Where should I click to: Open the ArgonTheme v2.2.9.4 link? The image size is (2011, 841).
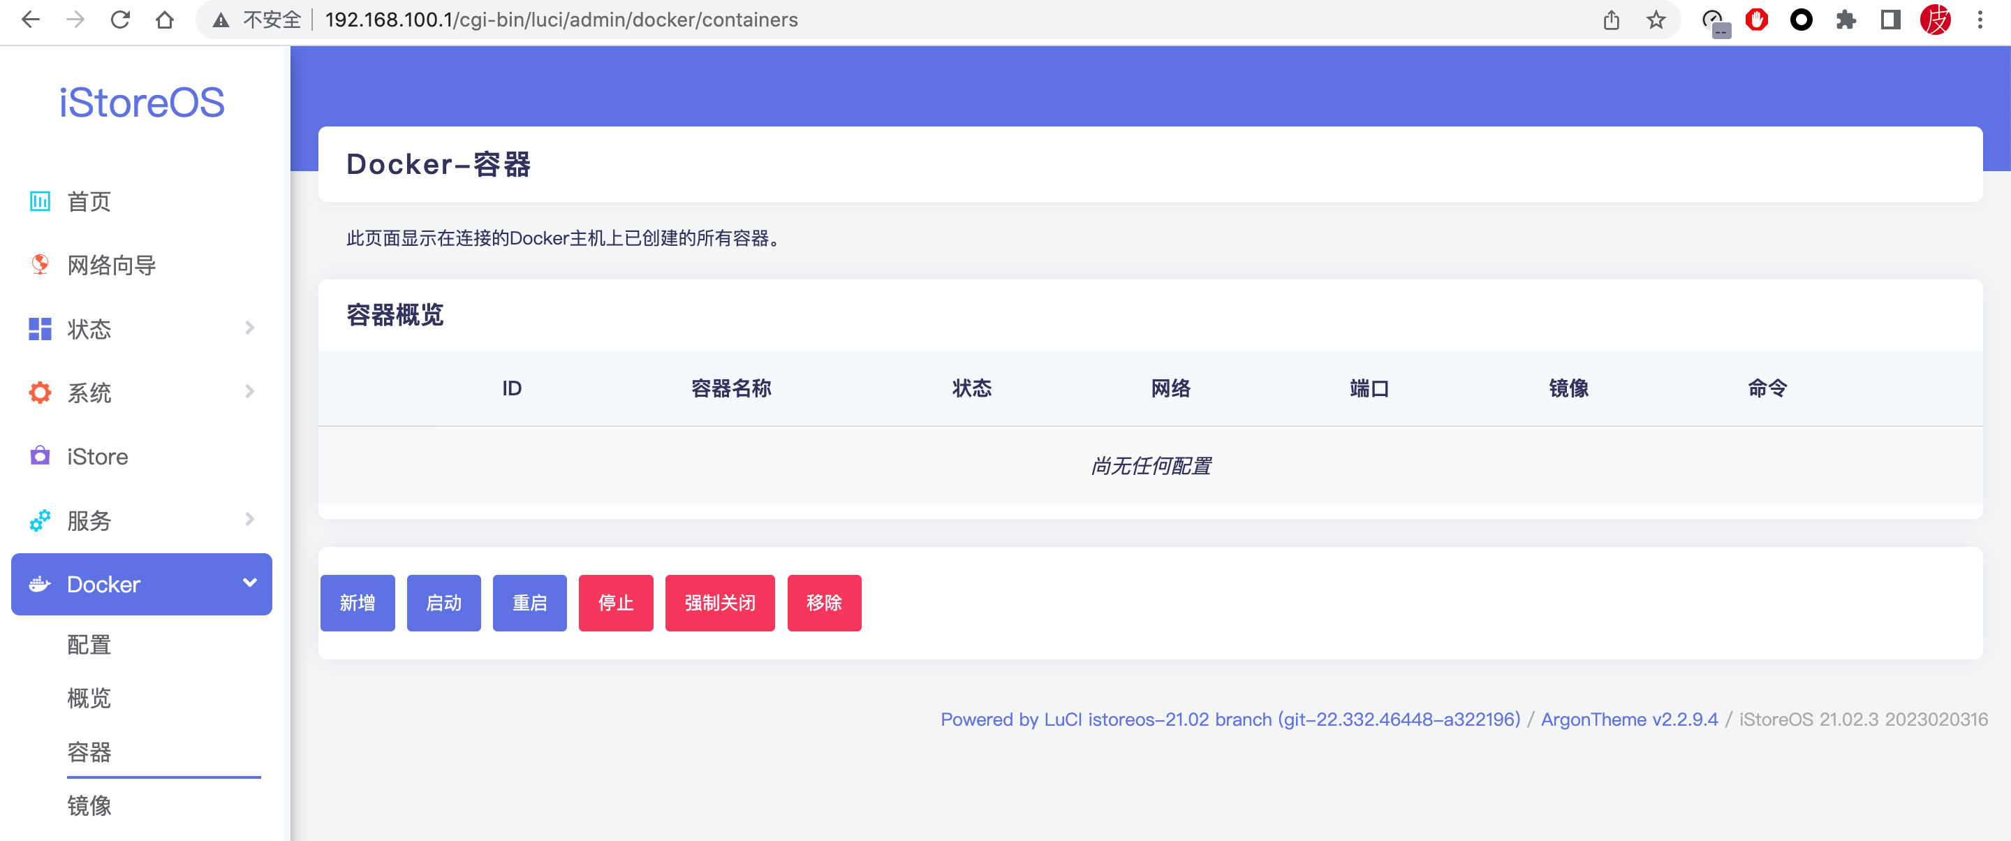click(x=1629, y=719)
